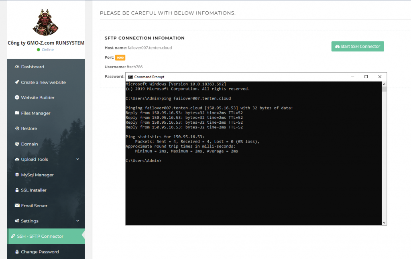The height and width of the screenshot is (259, 411).
Task: Click the Email Server envelope icon
Action: (x=17, y=206)
